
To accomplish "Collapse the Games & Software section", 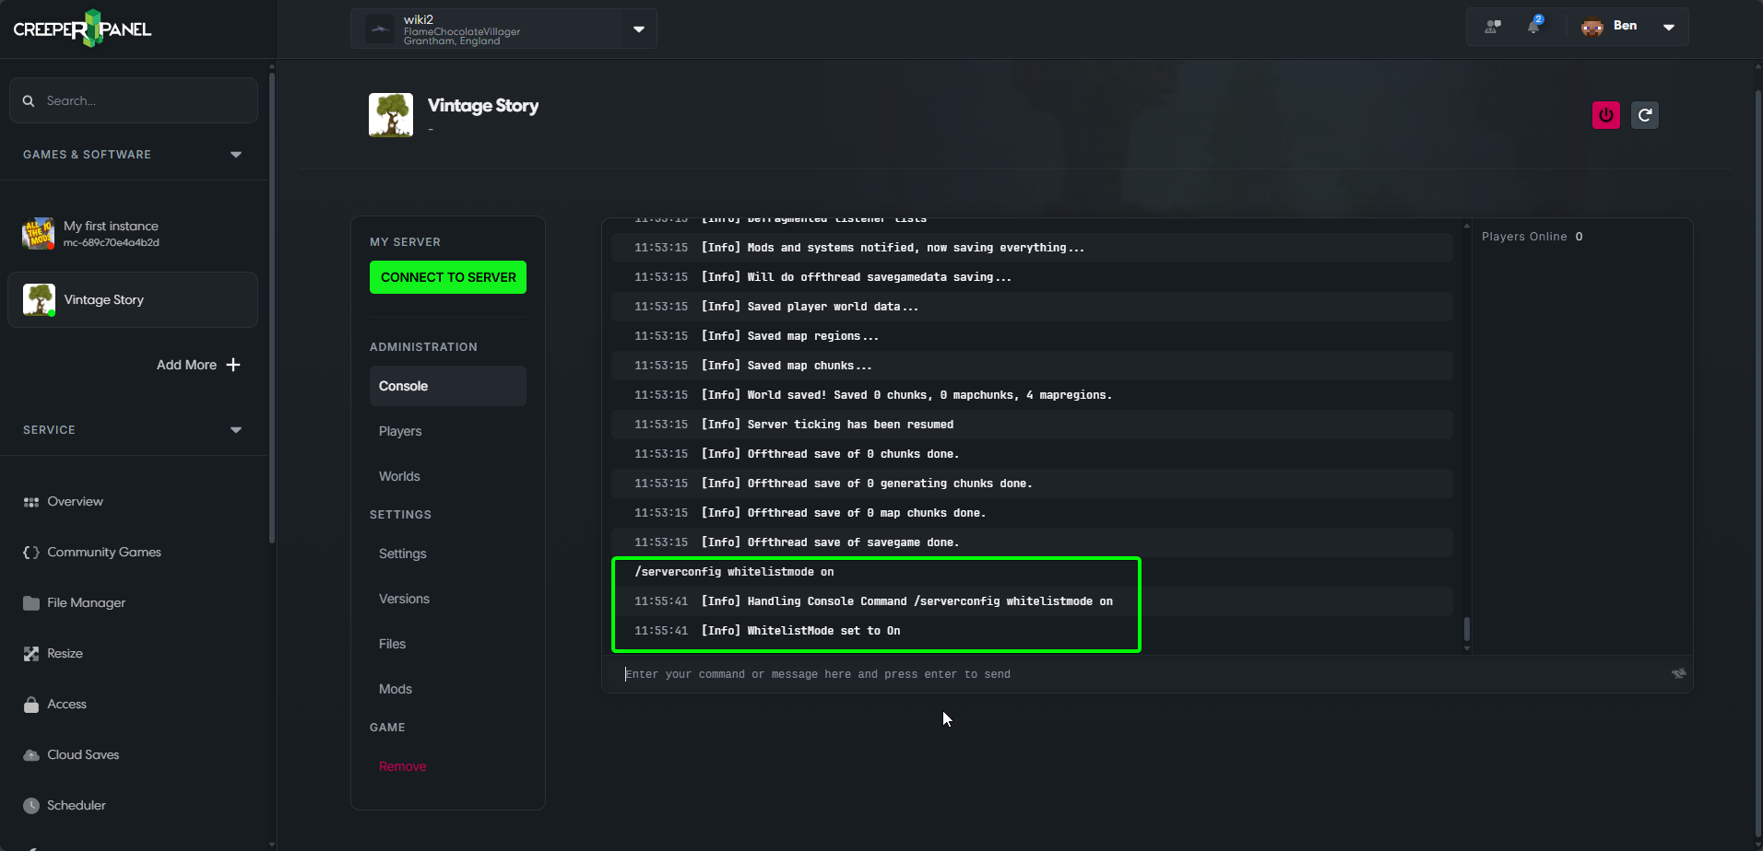I will tap(236, 155).
